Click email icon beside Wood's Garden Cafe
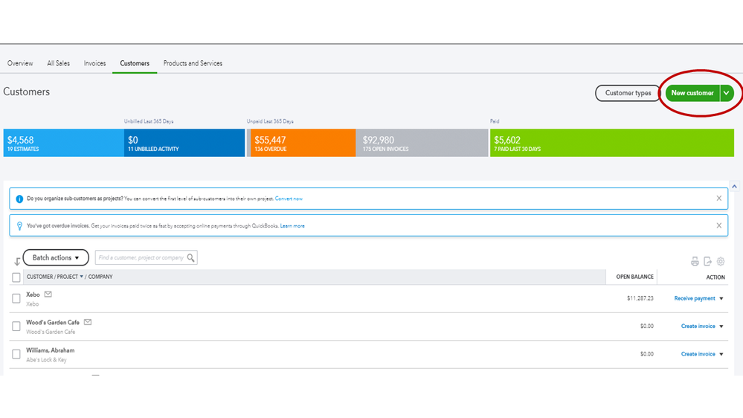This screenshot has height=418, width=743. tap(88, 322)
